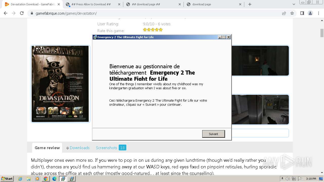Open the Downloads section tab
324x182 pixels.
point(78,148)
